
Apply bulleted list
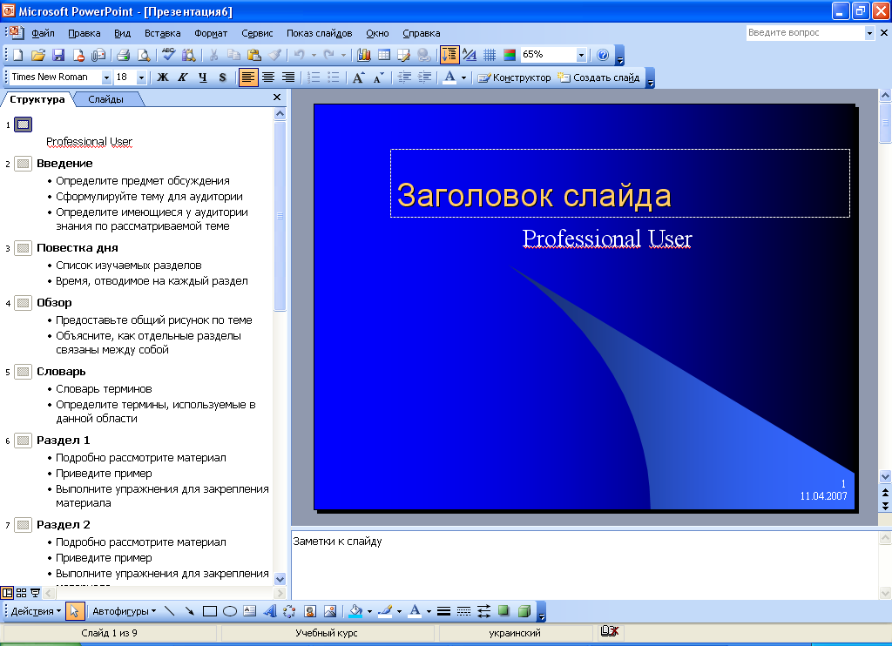coord(334,77)
